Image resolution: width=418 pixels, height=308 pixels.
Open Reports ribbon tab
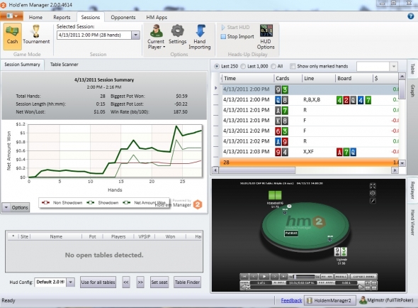coord(62,17)
